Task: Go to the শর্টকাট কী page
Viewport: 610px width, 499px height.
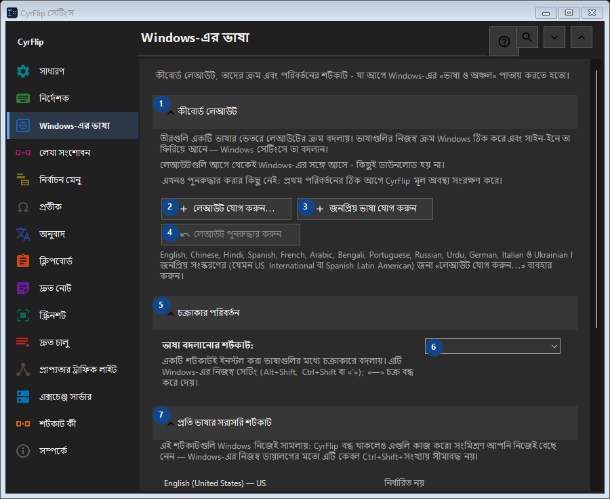Action: [73, 424]
